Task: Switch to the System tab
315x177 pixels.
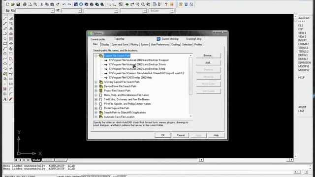Action: [144, 45]
